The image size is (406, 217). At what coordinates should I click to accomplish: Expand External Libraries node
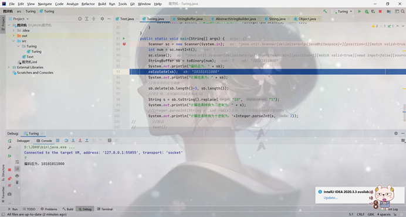tap(9, 67)
